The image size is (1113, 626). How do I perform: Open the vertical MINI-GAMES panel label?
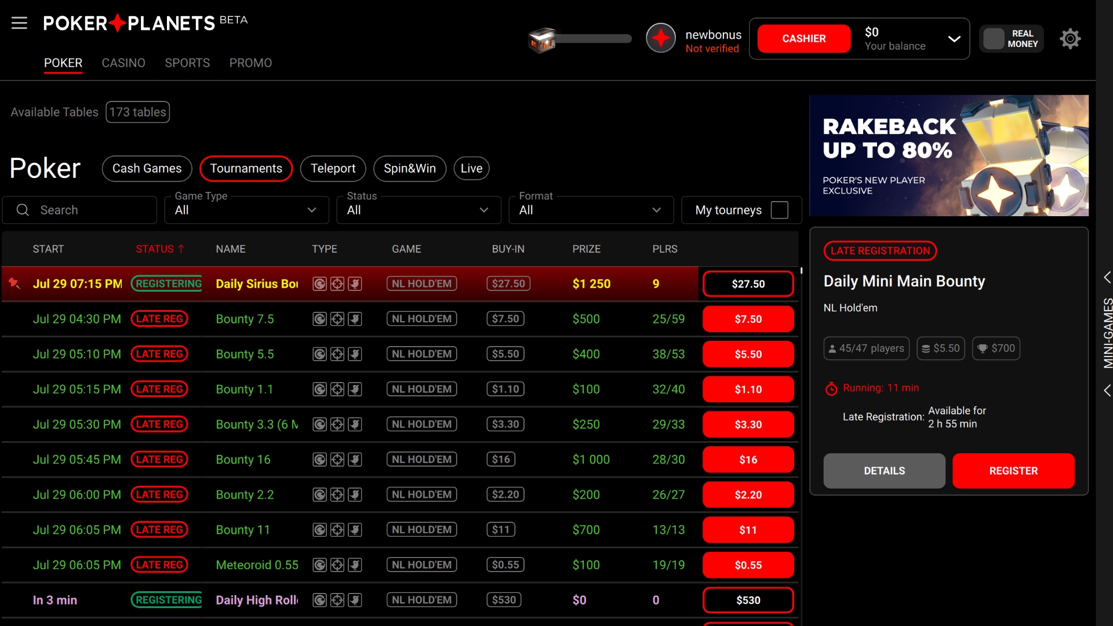click(x=1108, y=333)
